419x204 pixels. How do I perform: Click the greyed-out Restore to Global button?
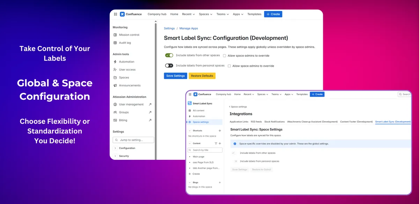(x=262, y=170)
